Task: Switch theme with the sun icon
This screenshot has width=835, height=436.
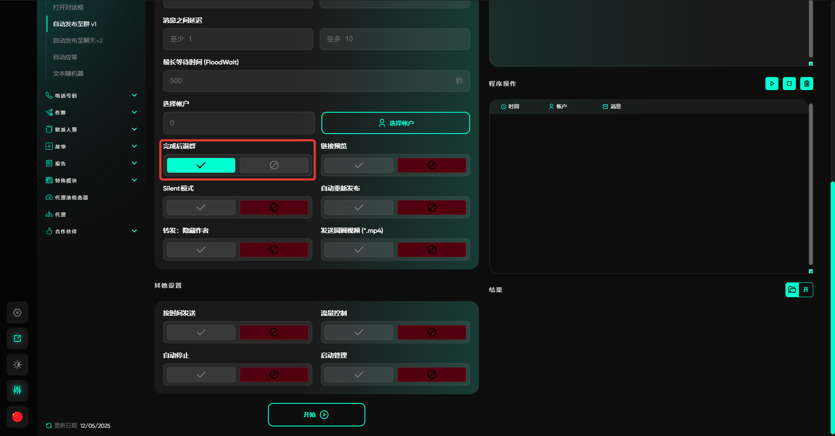Action: pos(17,365)
